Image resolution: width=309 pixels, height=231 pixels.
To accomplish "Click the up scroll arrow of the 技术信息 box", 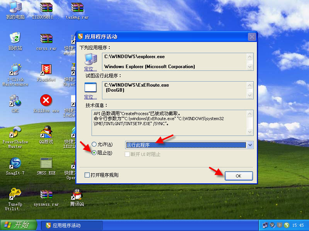I will [x=250, y=114].
